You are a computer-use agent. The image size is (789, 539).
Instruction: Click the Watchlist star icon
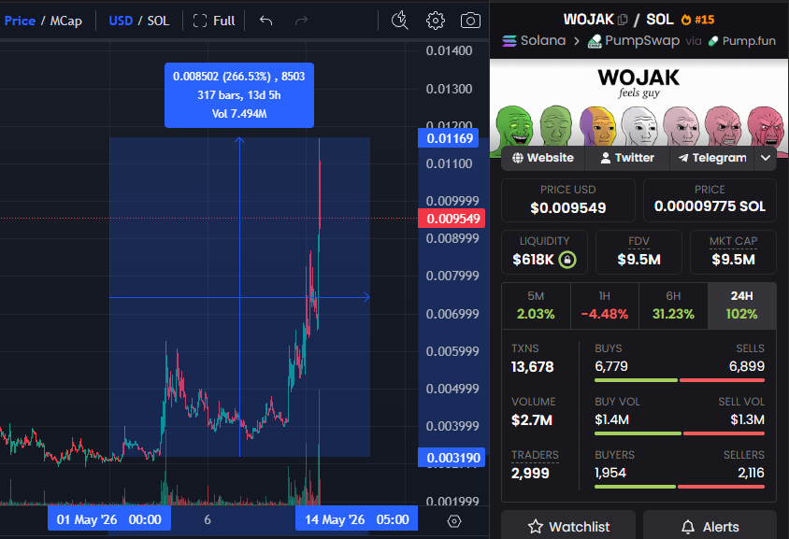click(536, 527)
